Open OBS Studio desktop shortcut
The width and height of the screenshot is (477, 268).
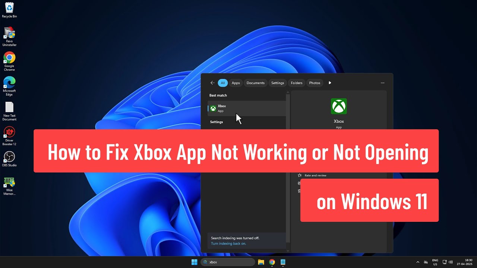9,159
